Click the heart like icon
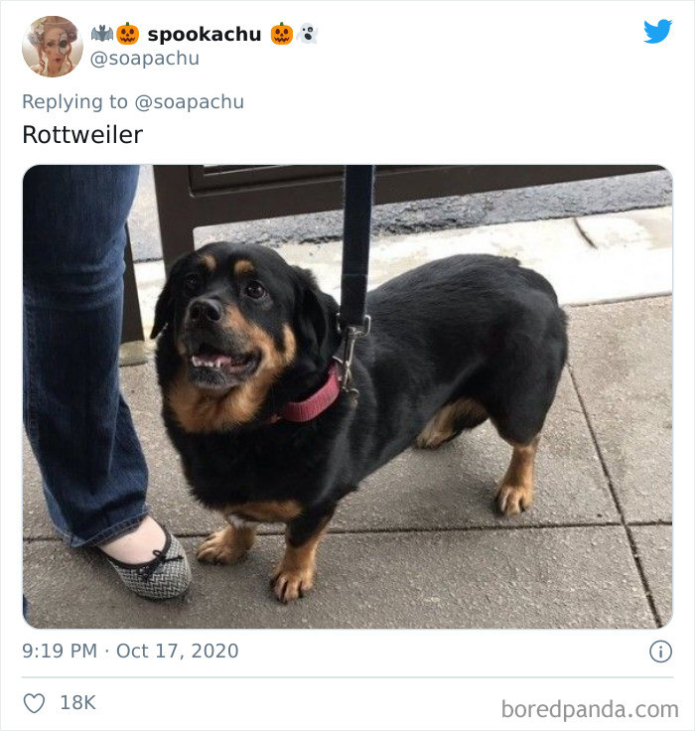Screen dimensions: 695x731 coord(34,703)
